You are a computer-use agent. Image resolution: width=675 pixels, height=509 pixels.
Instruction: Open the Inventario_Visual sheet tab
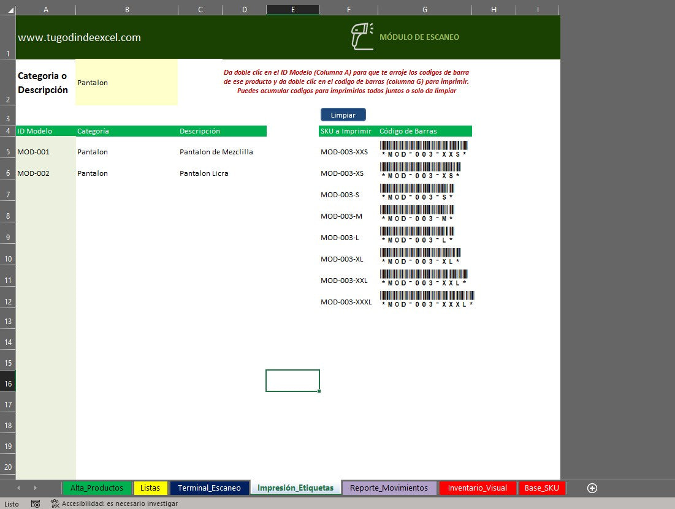point(477,488)
